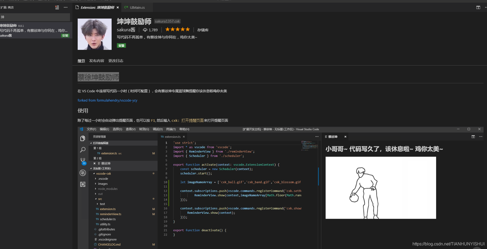Open the sakura酱 publisher link
Screen dimensions: 487x249
coord(126,30)
